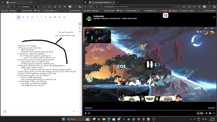Toggle Twitch theatre mode
This screenshot has width=217, height=122.
pos(210,113)
